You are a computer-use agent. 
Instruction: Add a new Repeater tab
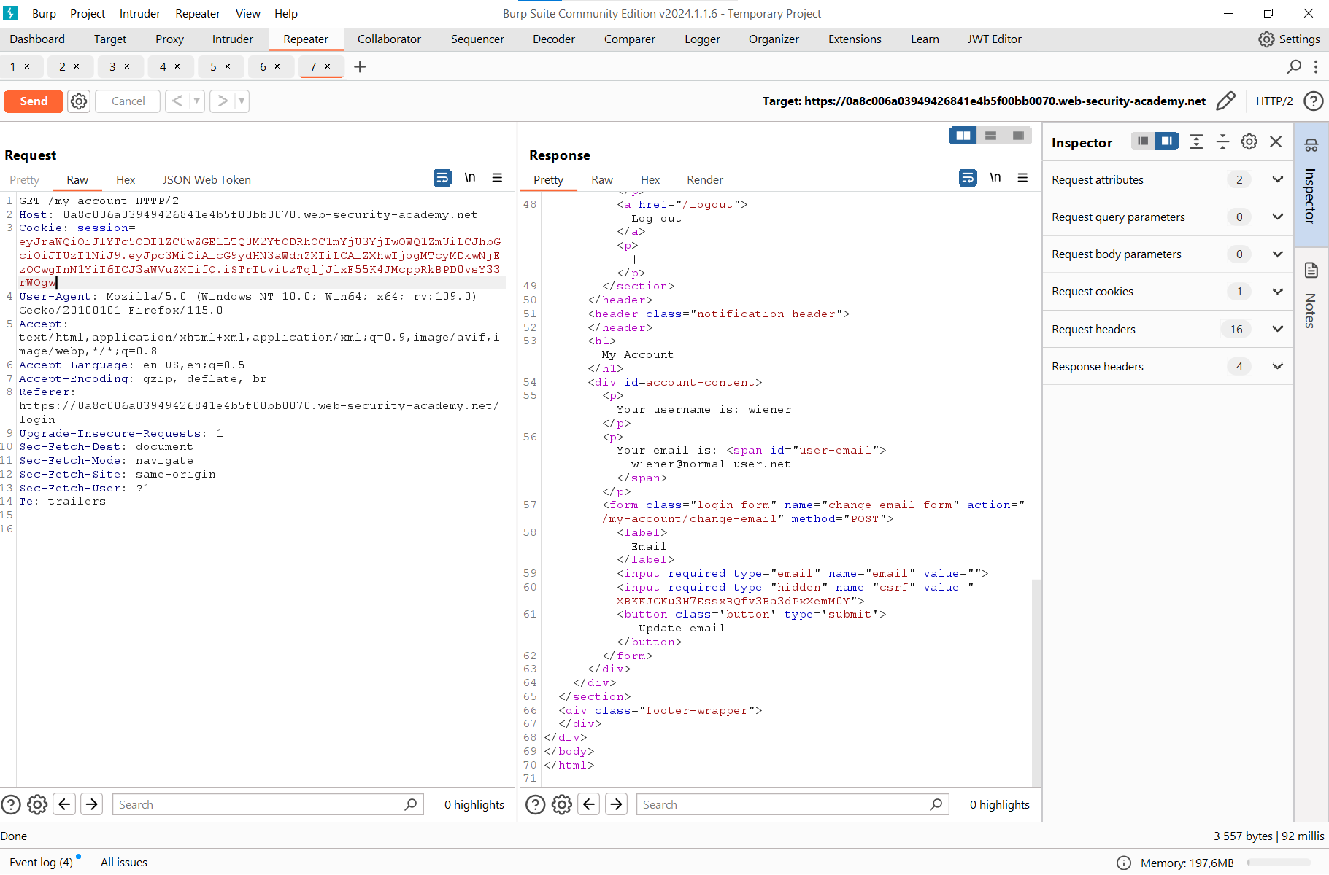tap(360, 67)
